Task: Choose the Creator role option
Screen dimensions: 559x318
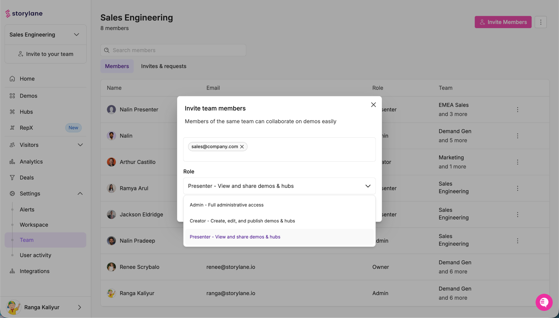Action: pyautogui.click(x=242, y=221)
